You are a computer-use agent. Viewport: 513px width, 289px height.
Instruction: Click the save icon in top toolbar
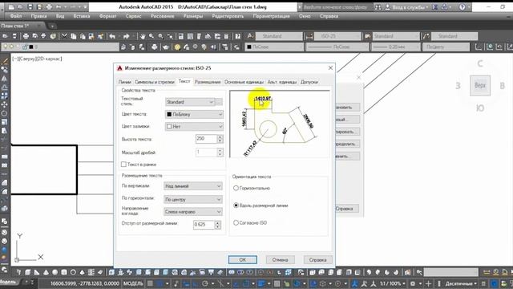point(14,36)
